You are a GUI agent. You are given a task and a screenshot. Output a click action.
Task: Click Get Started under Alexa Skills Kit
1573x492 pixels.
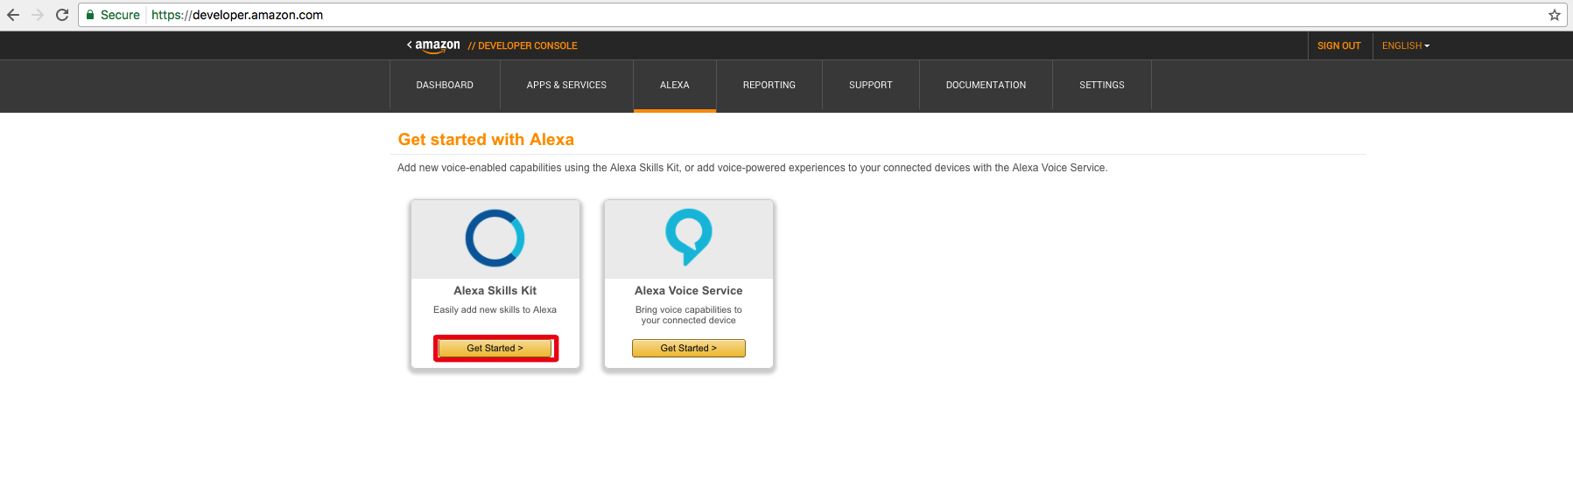click(x=495, y=348)
